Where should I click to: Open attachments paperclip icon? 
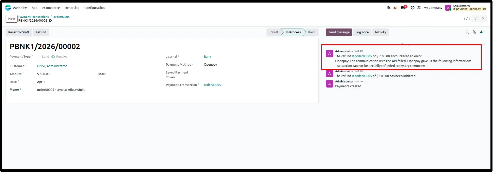pyautogui.click(x=474, y=32)
